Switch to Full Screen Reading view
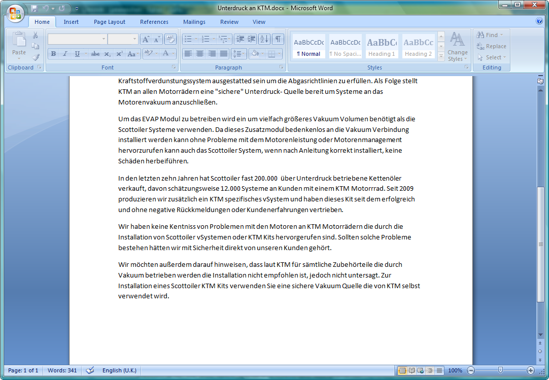549x380 pixels. tap(411, 370)
